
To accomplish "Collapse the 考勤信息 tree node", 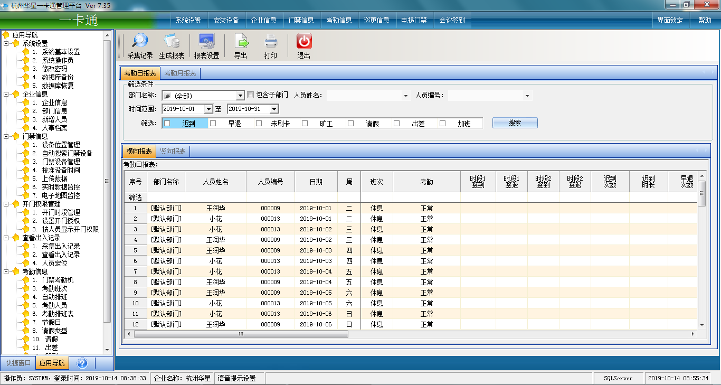I will (x=6, y=271).
